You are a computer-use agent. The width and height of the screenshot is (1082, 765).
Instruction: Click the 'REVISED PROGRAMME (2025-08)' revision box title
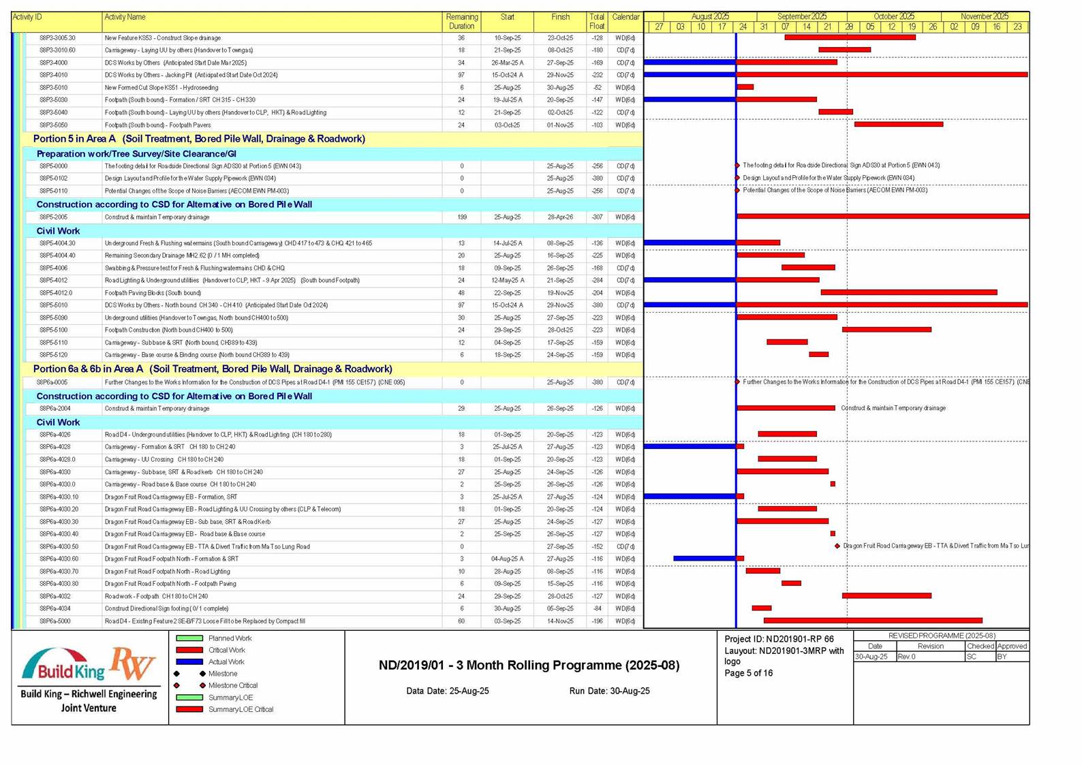point(942,636)
